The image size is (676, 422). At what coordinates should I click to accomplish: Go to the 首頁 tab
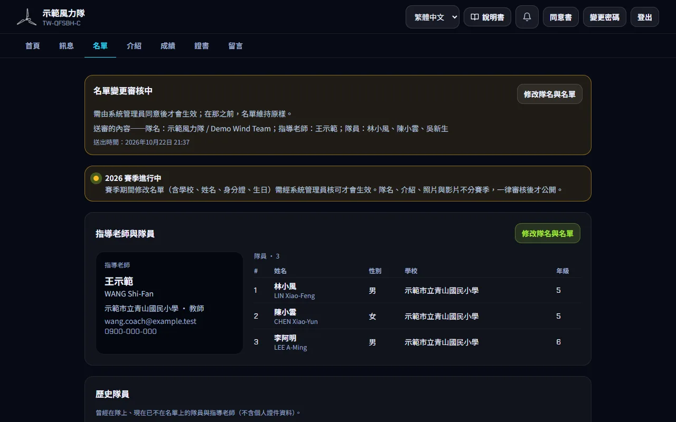(x=33, y=46)
